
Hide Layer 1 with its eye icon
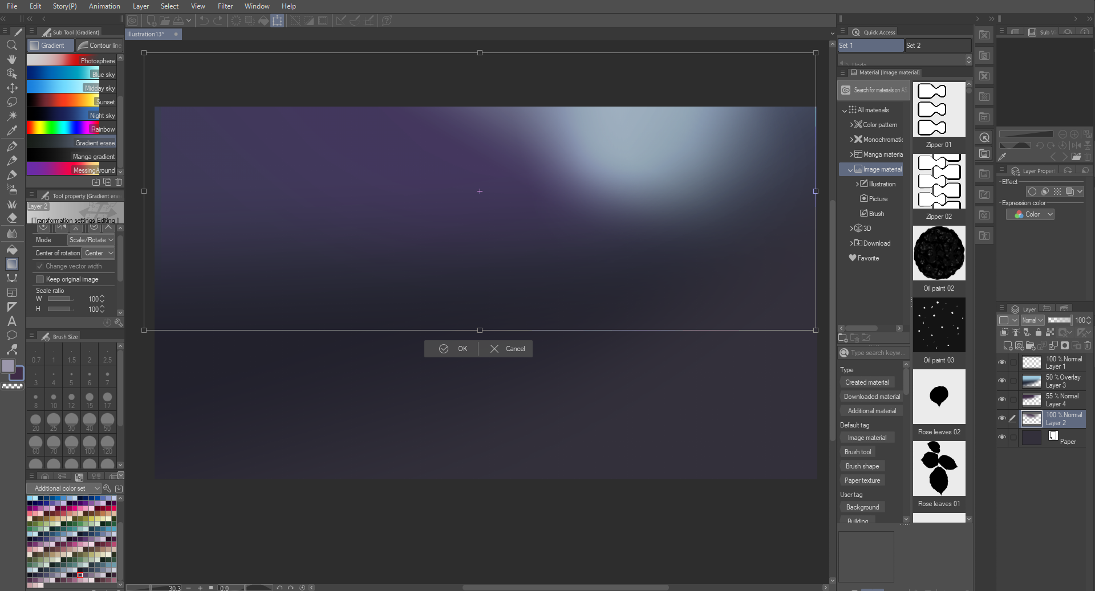(x=1002, y=362)
